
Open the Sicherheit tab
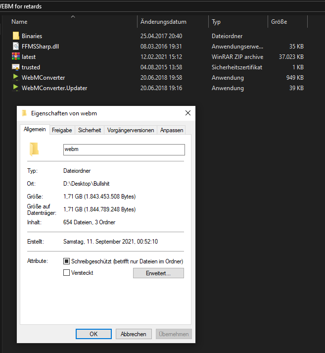90,130
